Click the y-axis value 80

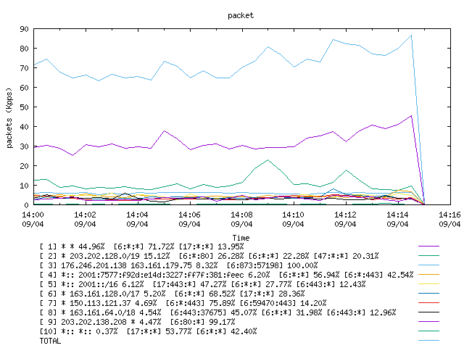(x=24, y=49)
